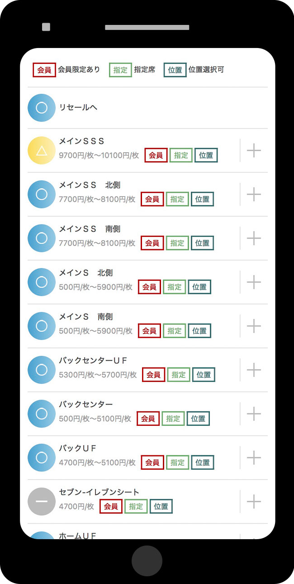Screen dimensions: 294x584
Task: Click the yellow triangle icon for メインSSS
Action: pyautogui.click(x=41, y=150)
